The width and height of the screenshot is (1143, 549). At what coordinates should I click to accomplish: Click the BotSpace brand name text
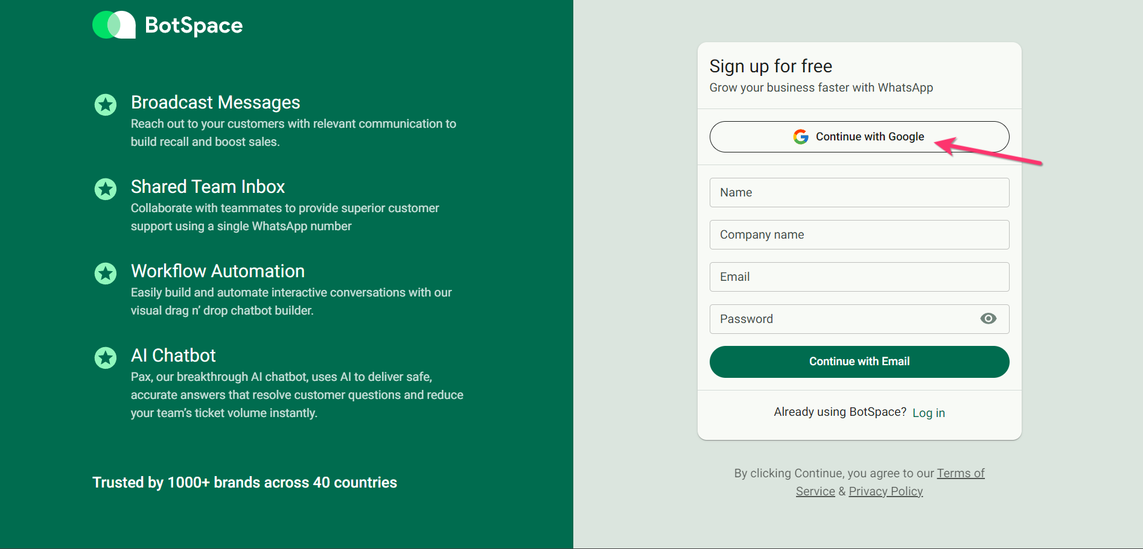coord(194,26)
